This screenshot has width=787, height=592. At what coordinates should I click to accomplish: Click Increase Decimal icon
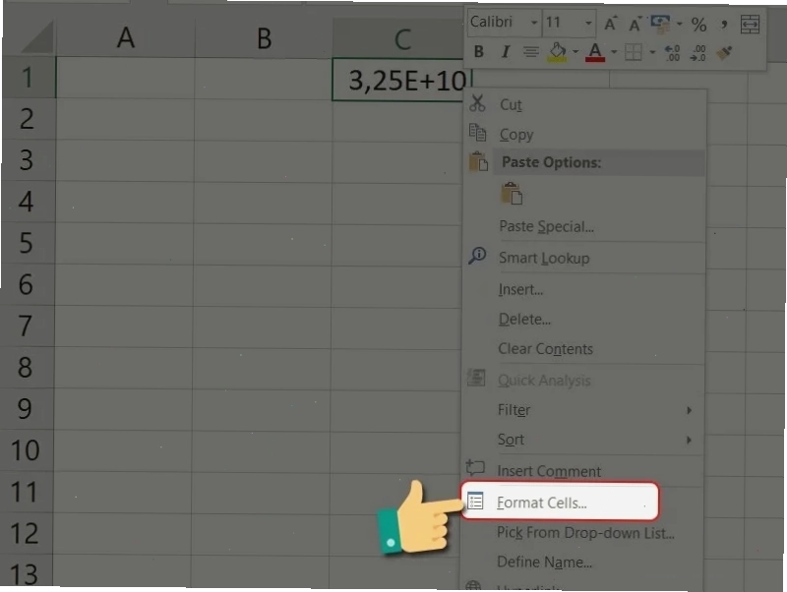[672, 53]
